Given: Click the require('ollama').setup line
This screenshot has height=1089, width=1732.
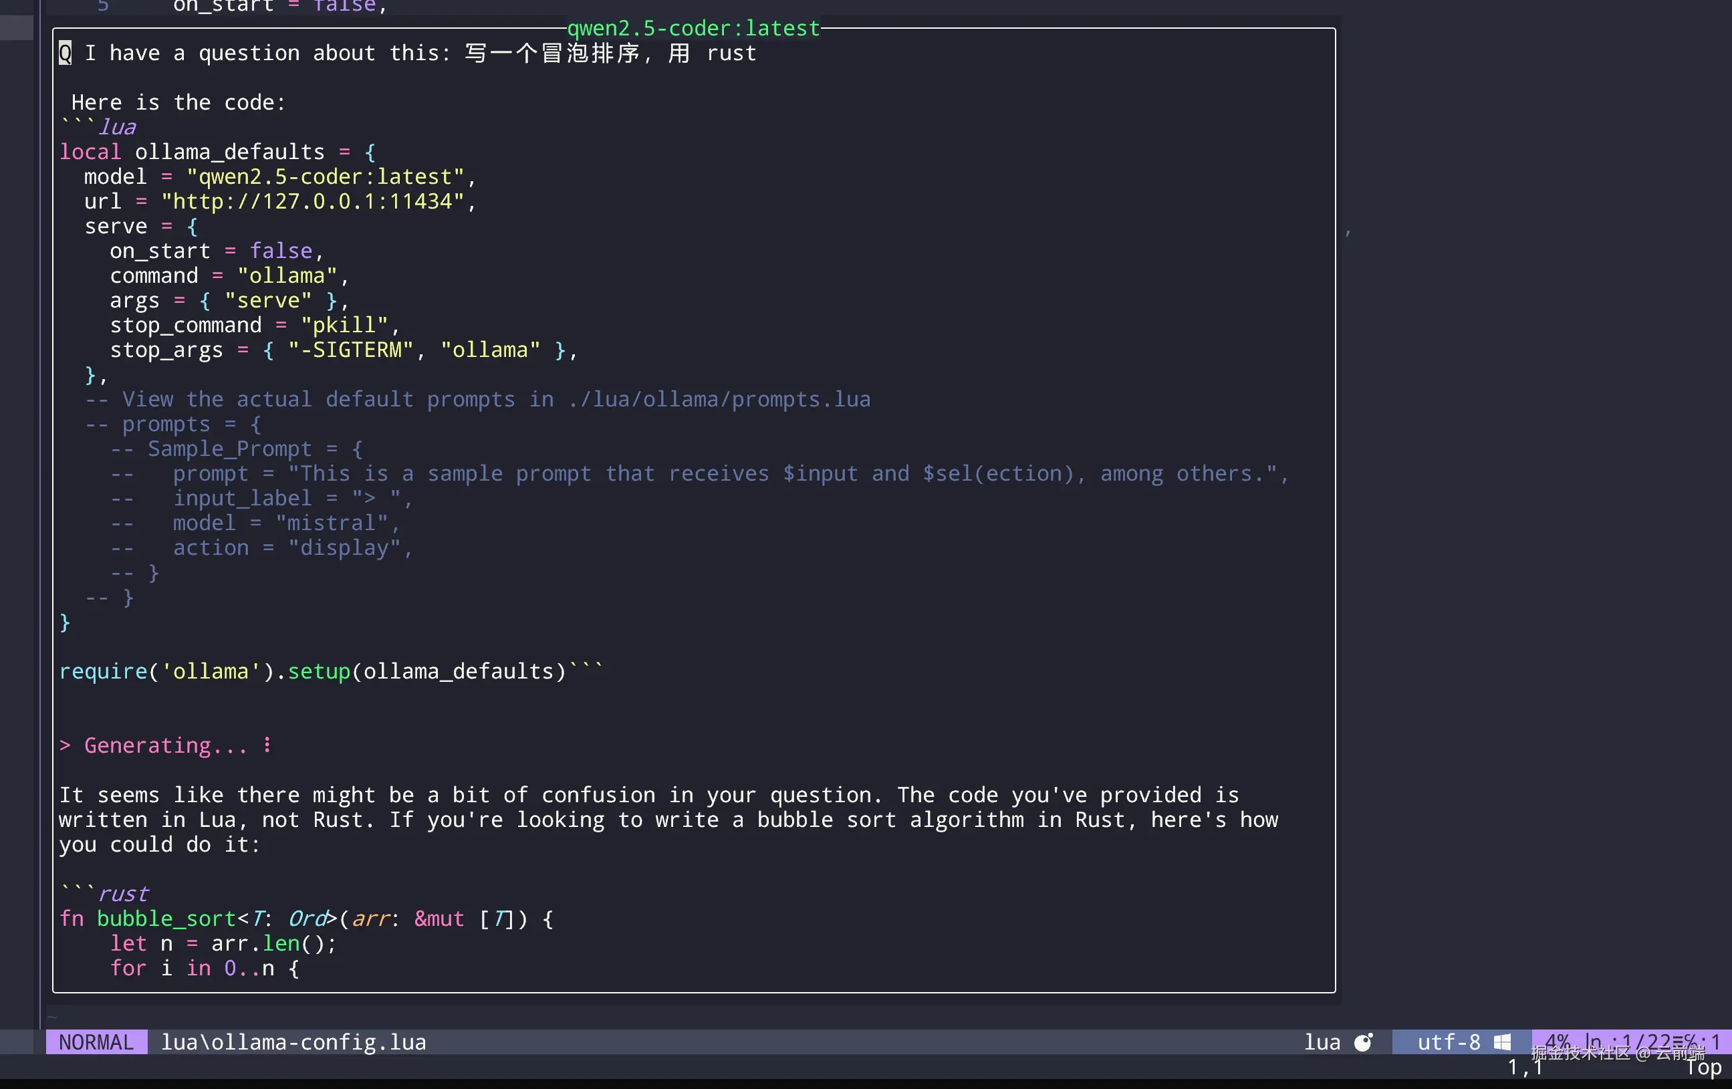Looking at the screenshot, I should [x=313, y=671].
